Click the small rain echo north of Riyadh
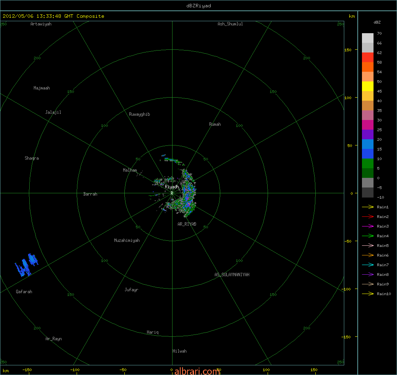 pos(172,160)
